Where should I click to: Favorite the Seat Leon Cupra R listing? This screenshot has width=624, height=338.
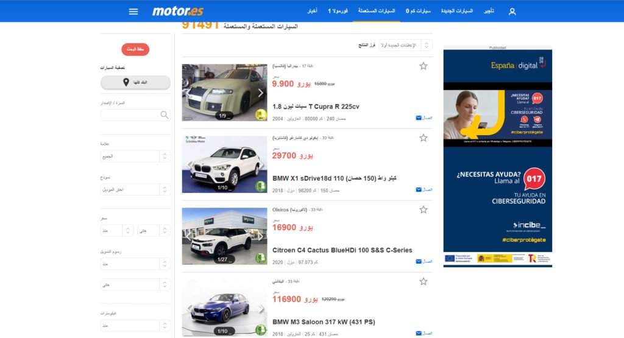pos(424,66)
